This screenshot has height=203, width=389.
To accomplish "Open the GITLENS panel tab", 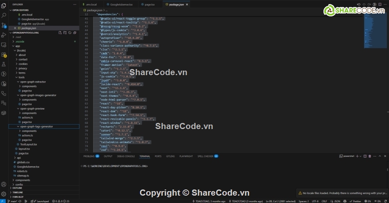I will pyautogui.click(x=170, y=156).
